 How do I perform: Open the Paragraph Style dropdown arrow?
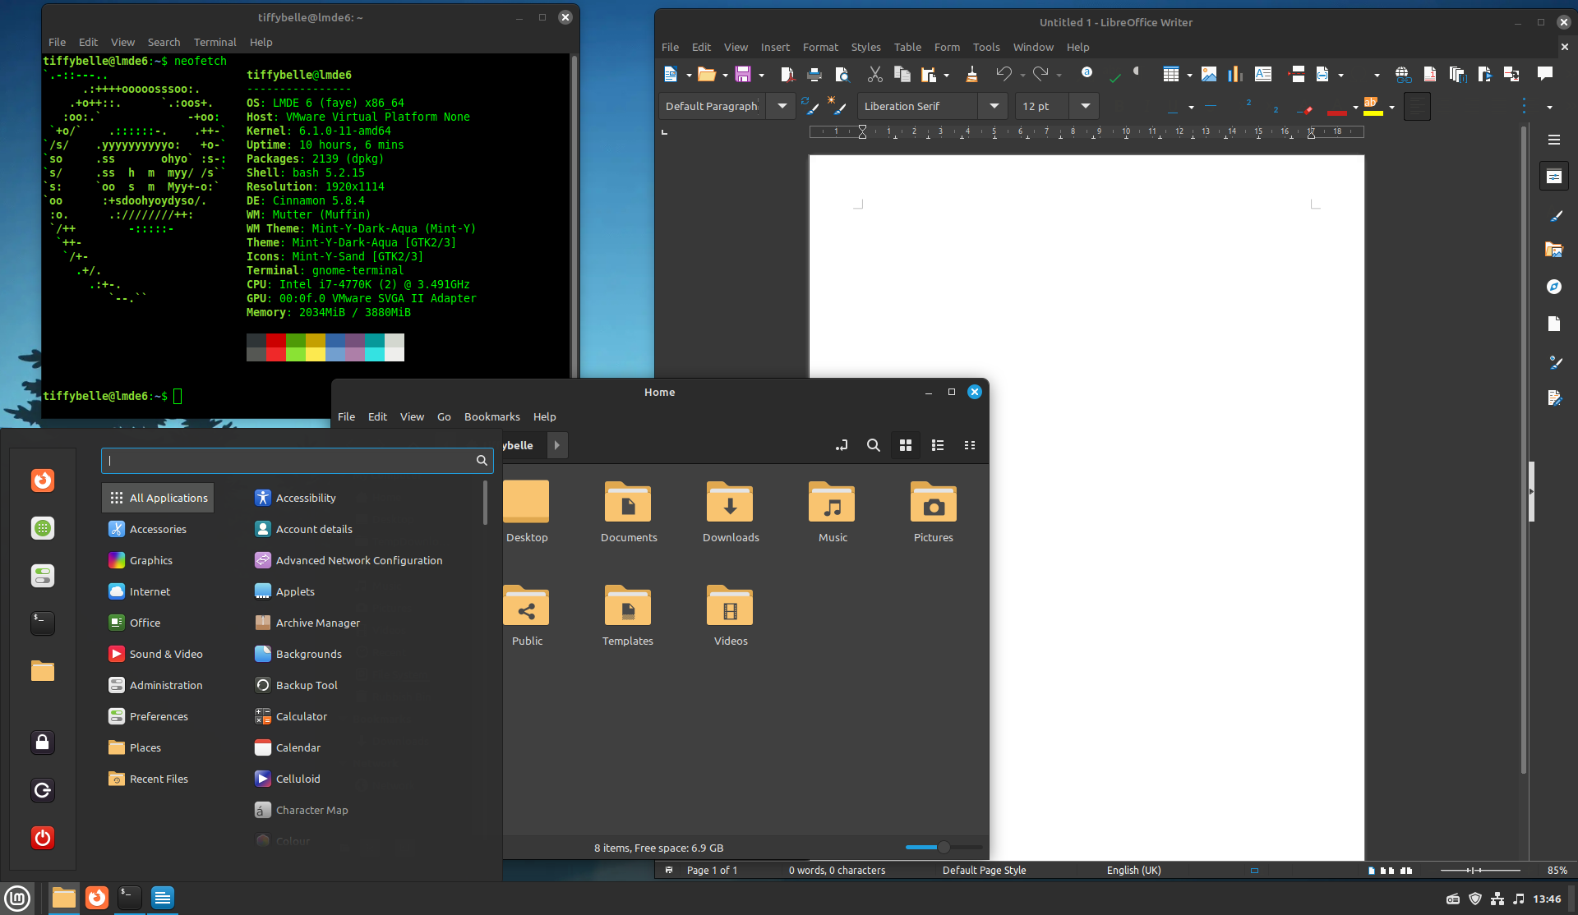[x=782, y=106]
